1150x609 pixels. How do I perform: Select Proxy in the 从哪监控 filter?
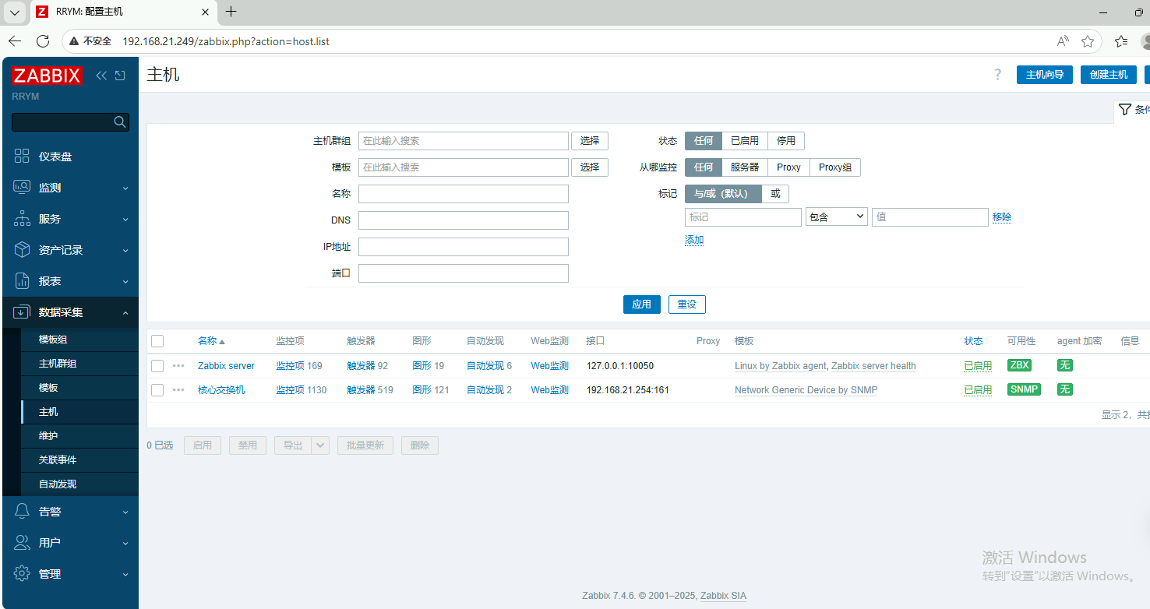coord(788,167)
